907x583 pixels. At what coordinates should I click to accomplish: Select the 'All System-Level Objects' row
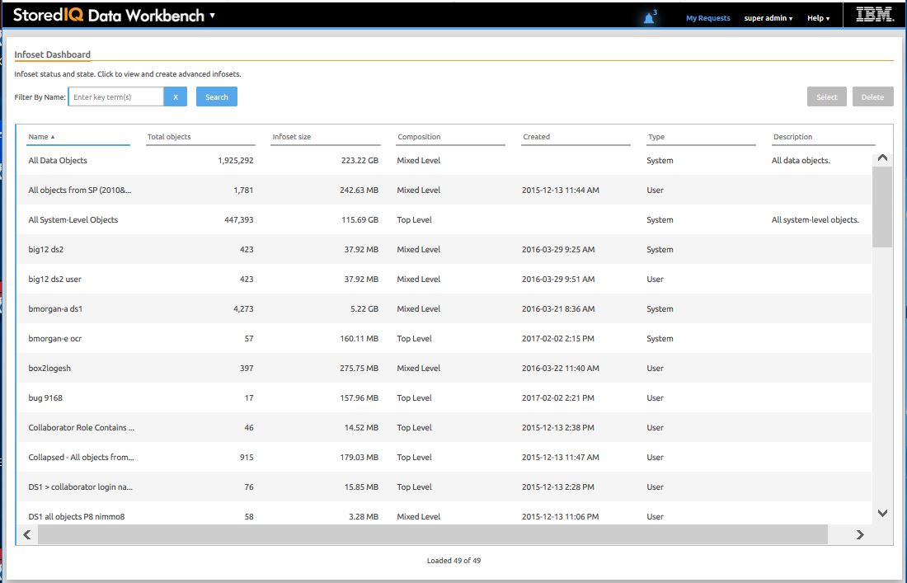pyautogui.click(x=444, y=220)
